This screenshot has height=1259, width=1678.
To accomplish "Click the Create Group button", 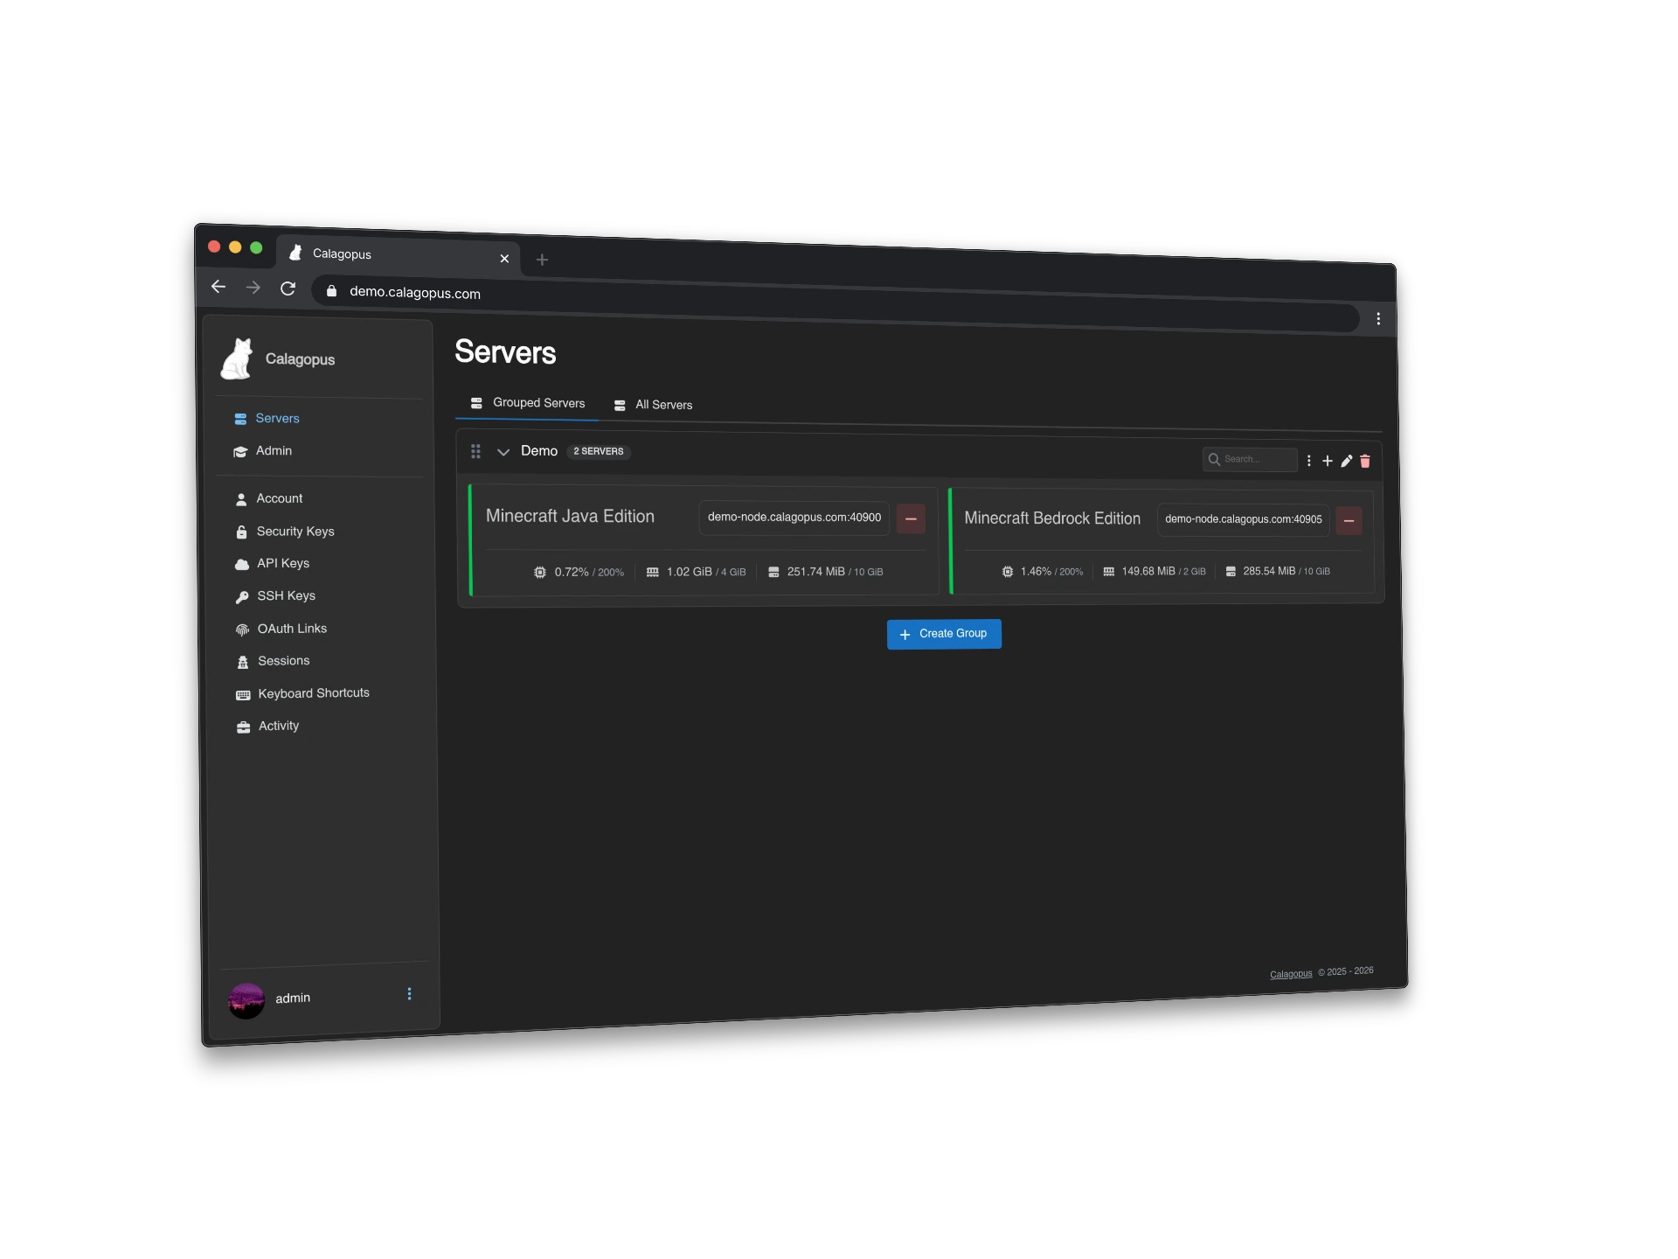I will pos(944,633).
